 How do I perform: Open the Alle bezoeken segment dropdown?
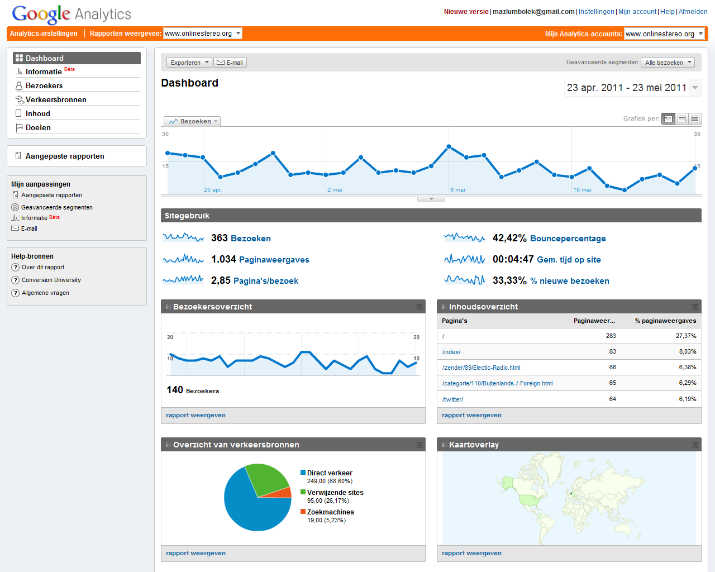point(668,63)
